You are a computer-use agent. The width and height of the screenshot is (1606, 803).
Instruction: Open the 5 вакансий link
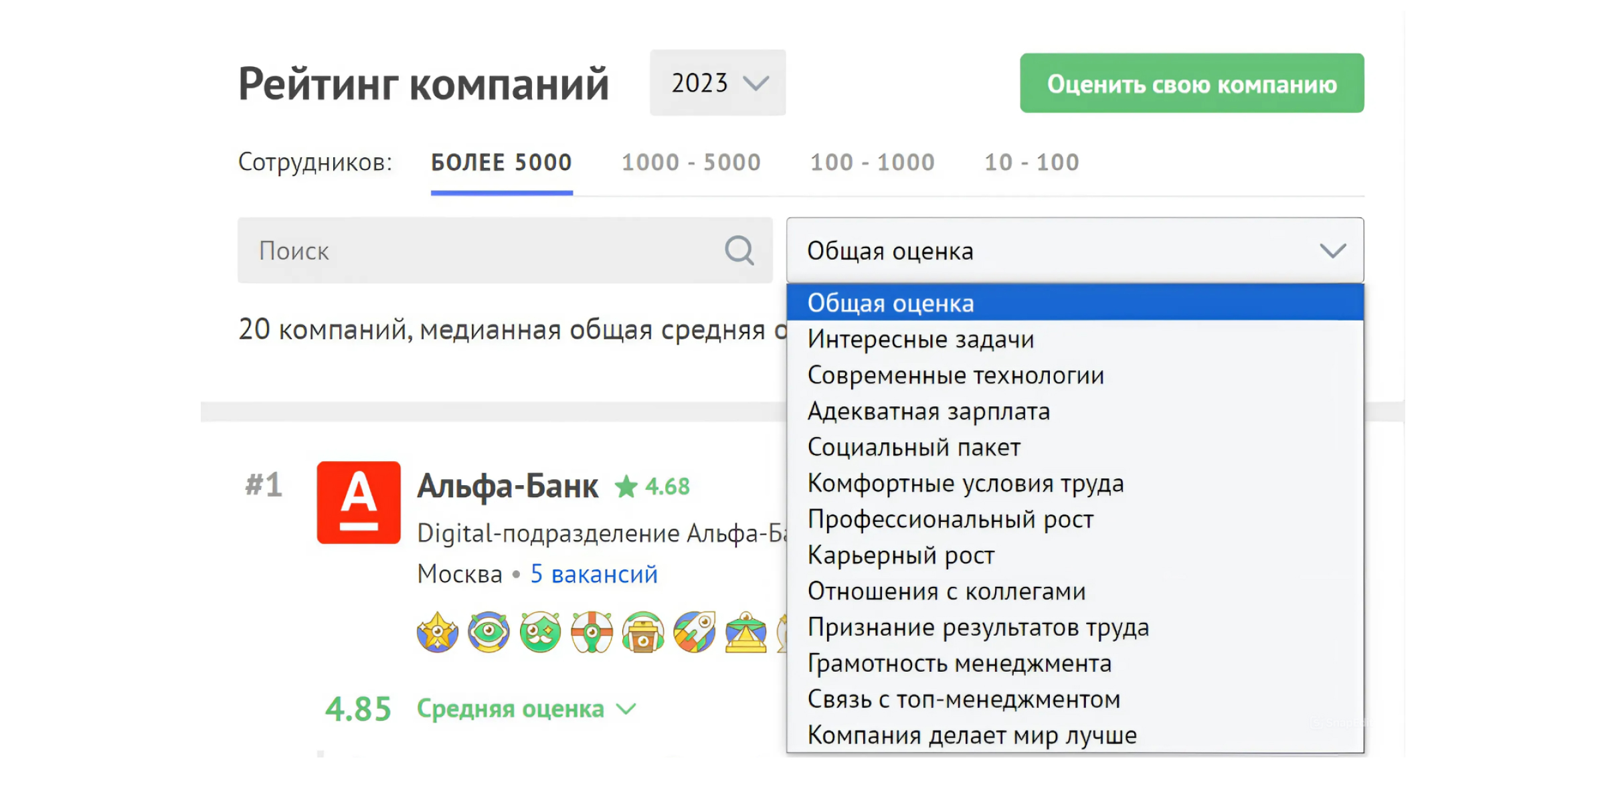click(x=594, y=573)
